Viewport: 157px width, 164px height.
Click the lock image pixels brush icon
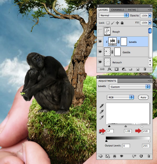tap(113, 23)
